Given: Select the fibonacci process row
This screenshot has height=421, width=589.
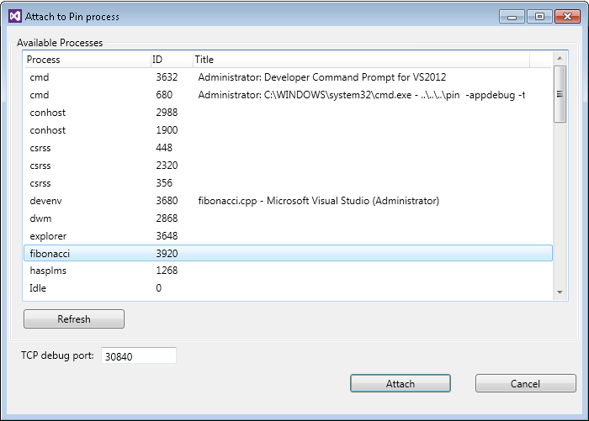Looking at the screenshot, I should [288, 253].
